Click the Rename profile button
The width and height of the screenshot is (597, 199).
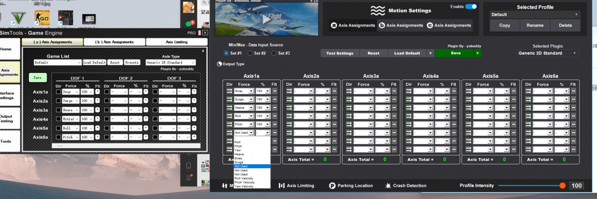pos(535,25)
